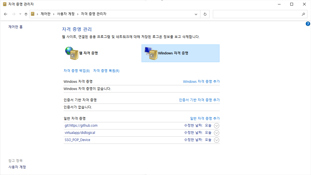Click 제어판 in the breadcrumb path

pos(46,14)
